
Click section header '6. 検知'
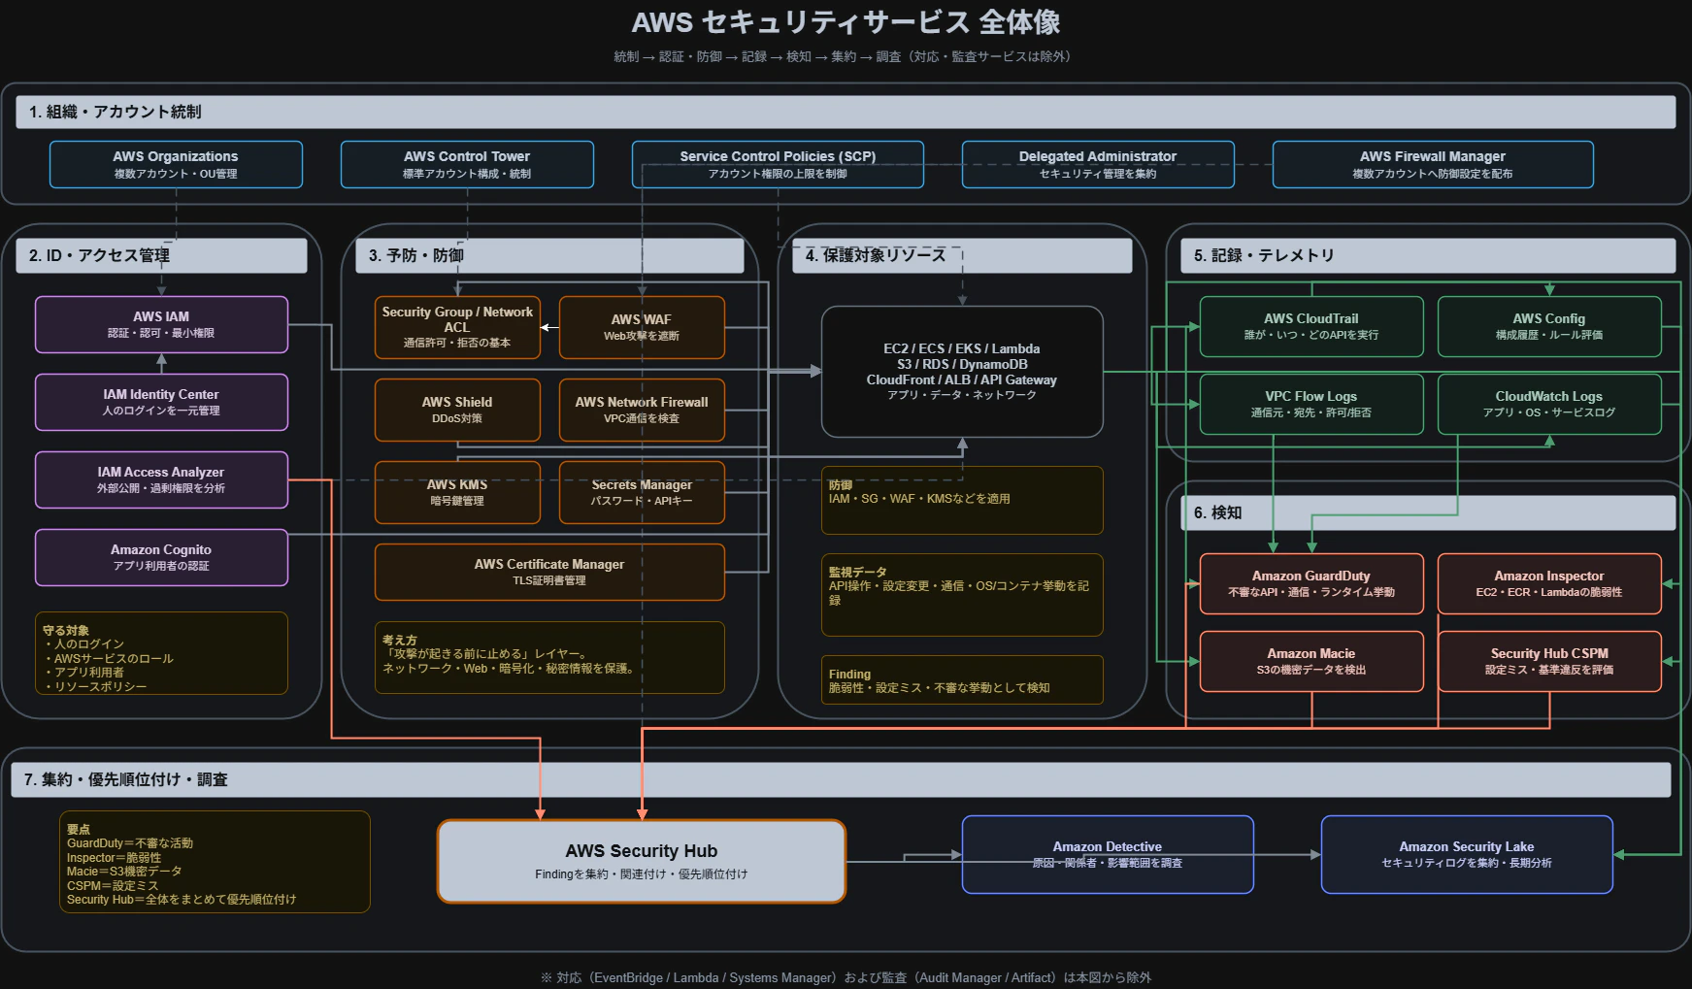coord(1428,512)
